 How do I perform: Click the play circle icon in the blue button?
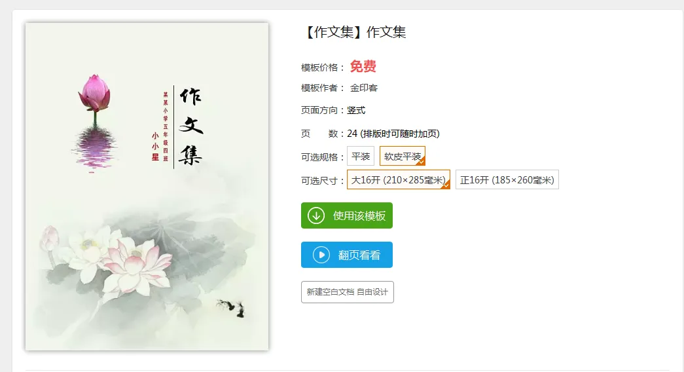(x=321, y=255)
